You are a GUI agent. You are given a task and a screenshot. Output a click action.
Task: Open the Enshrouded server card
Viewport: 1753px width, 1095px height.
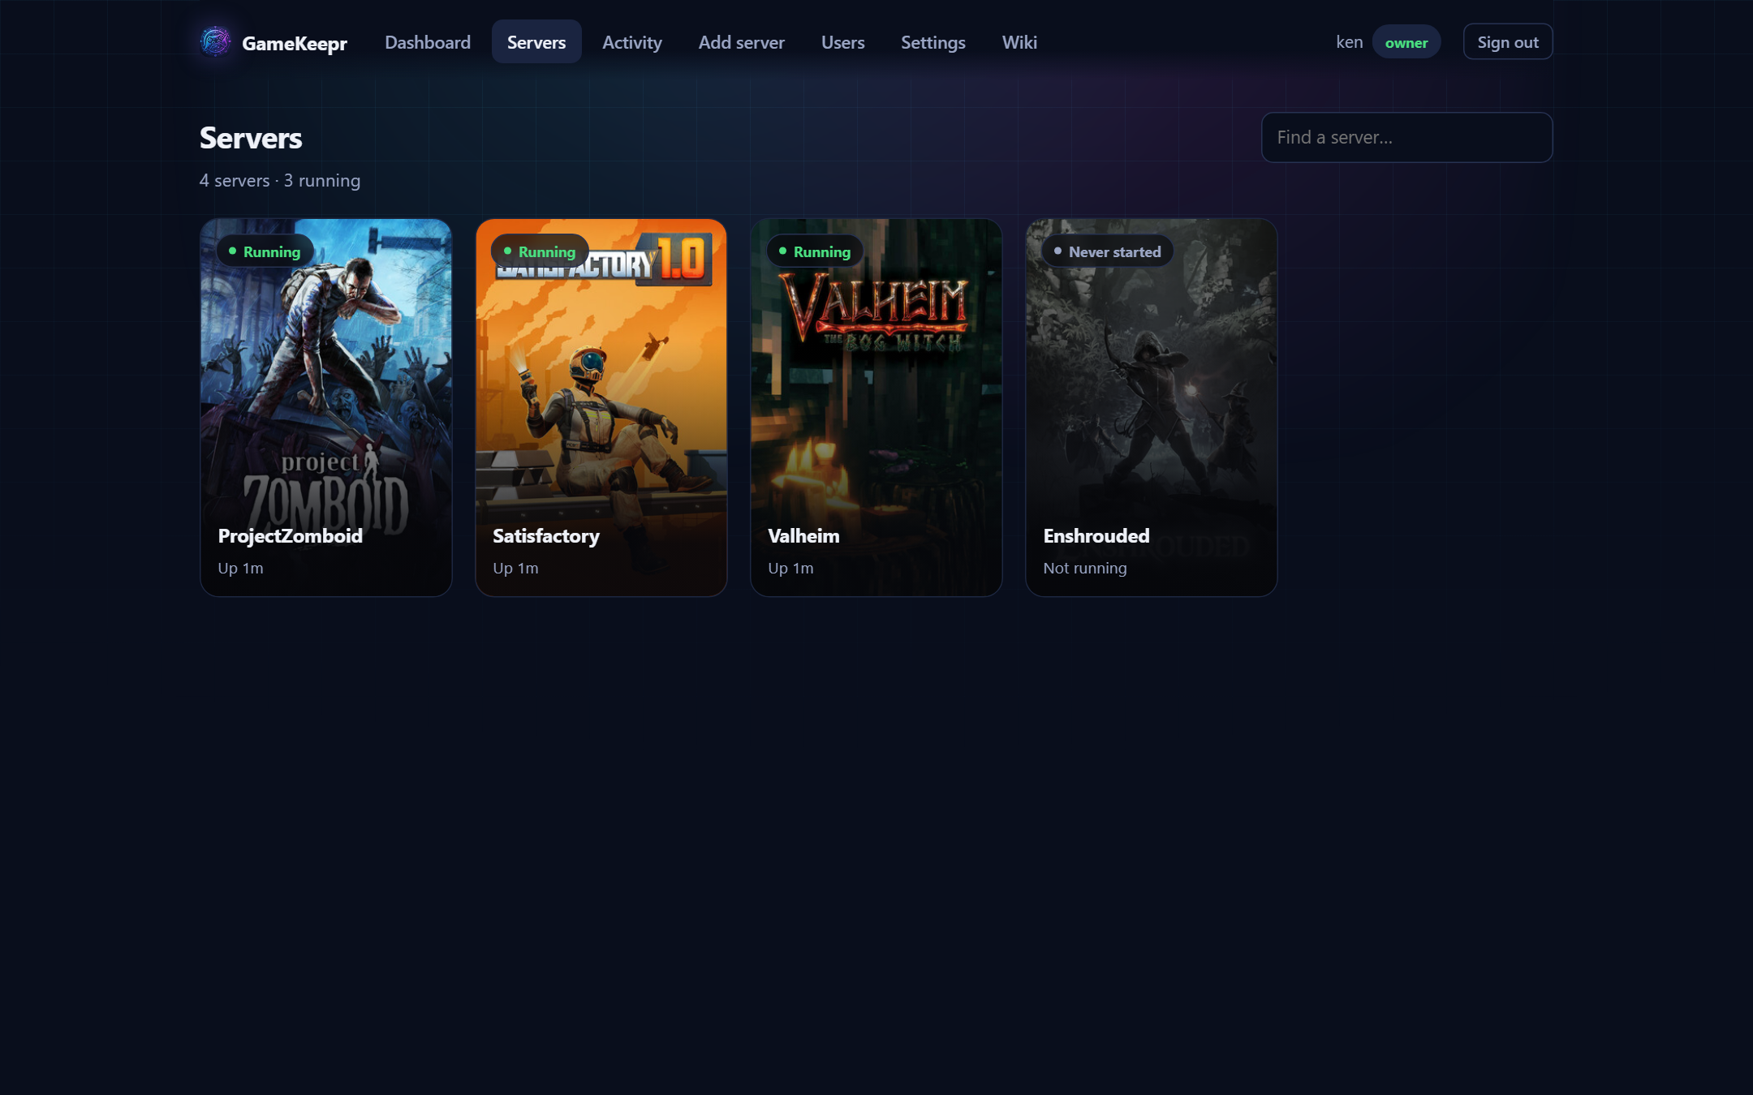[1151, 407]
